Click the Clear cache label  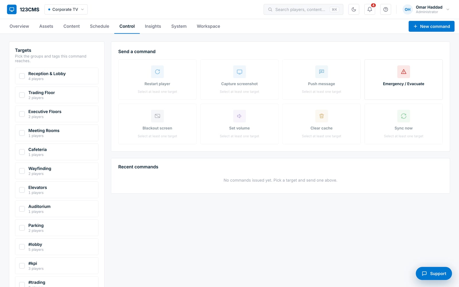pyautogui.click(x=322, y=128)
